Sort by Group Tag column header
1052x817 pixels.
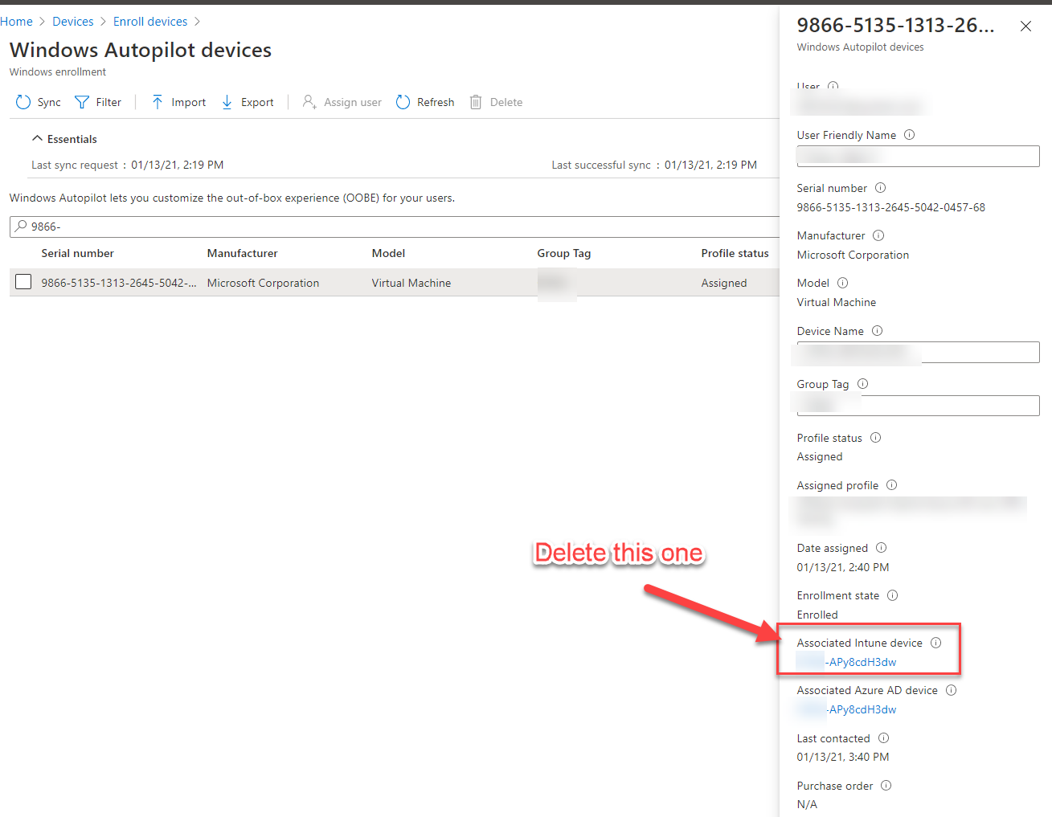564,253
